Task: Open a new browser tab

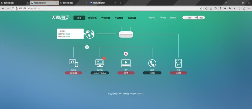Action: pyautogui.click(x=121, y=3)
